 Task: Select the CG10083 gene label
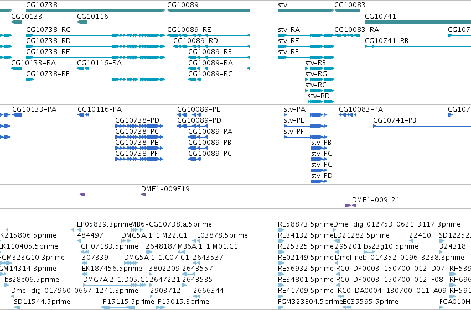(x=350, y=5)
